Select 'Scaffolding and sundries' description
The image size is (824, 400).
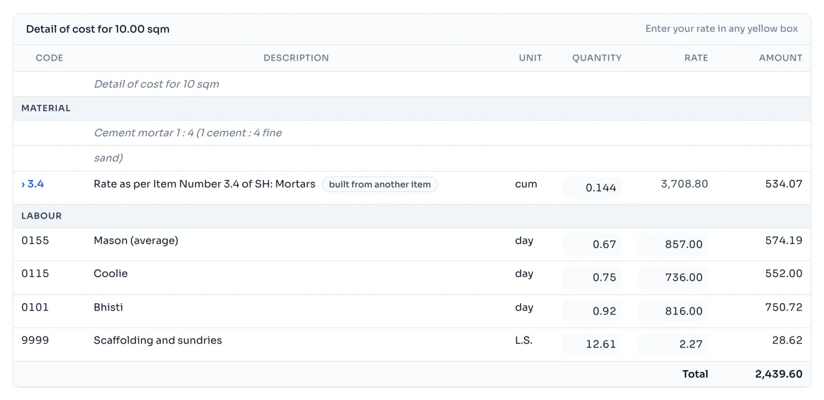click(158, 340)
